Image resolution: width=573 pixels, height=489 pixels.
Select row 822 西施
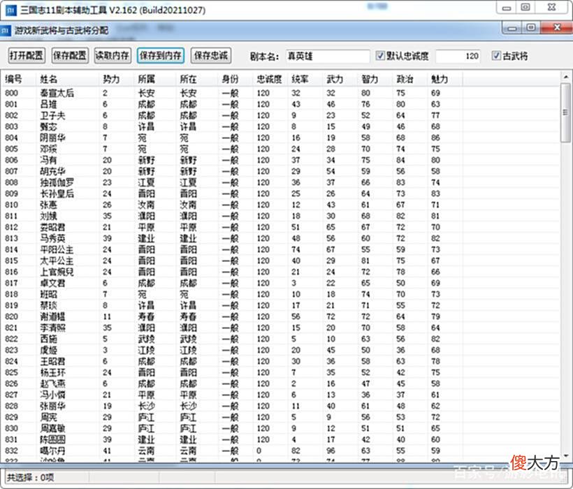pos(281,339)
